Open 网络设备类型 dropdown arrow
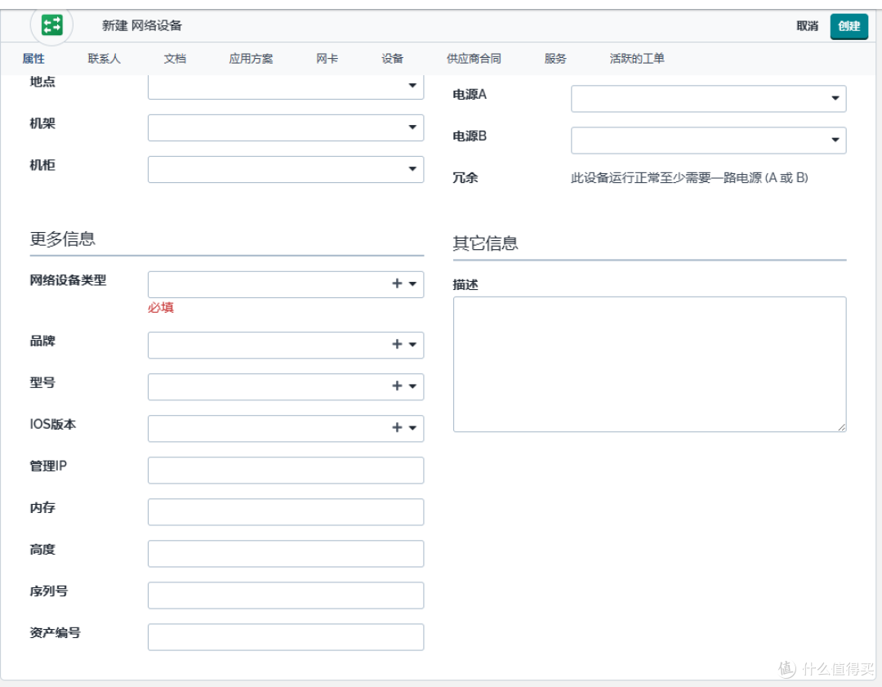882x687 pixels. point(413,284)
